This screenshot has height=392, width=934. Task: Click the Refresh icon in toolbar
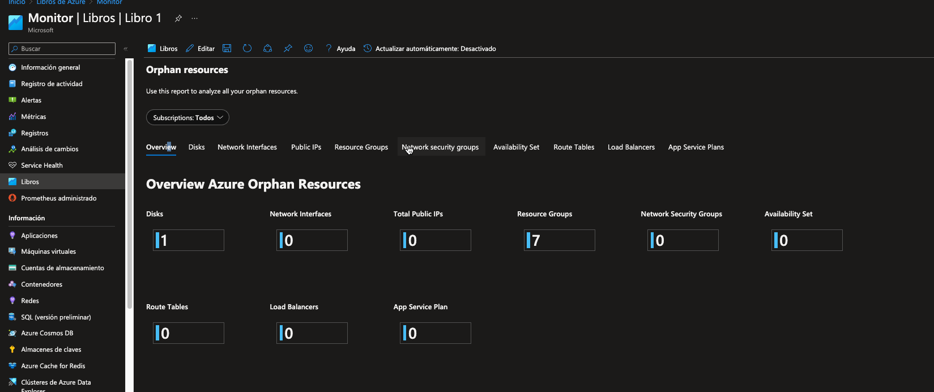click(x=247, y=49)
